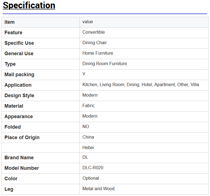Select the Hebei value cell
The width and height of the screenshot is (210, 196).
(144, 148)
